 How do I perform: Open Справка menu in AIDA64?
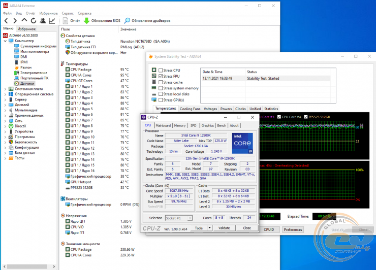(x=84, y=13)
